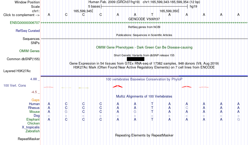The image size is (248, 145).
Task: Click the lighter G in the Elephant row
Action: coord(239,120)
